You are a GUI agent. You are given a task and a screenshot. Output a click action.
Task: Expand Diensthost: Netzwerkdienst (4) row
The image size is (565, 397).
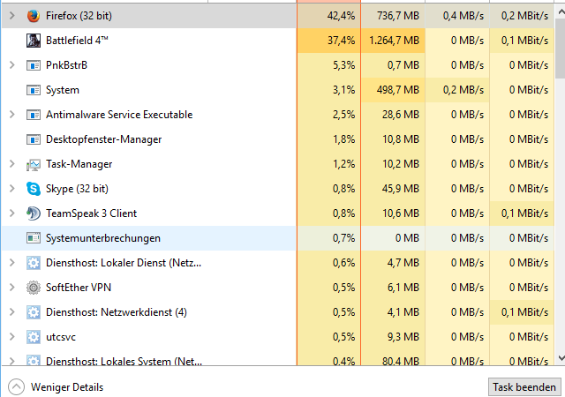[x=11, y=312]
